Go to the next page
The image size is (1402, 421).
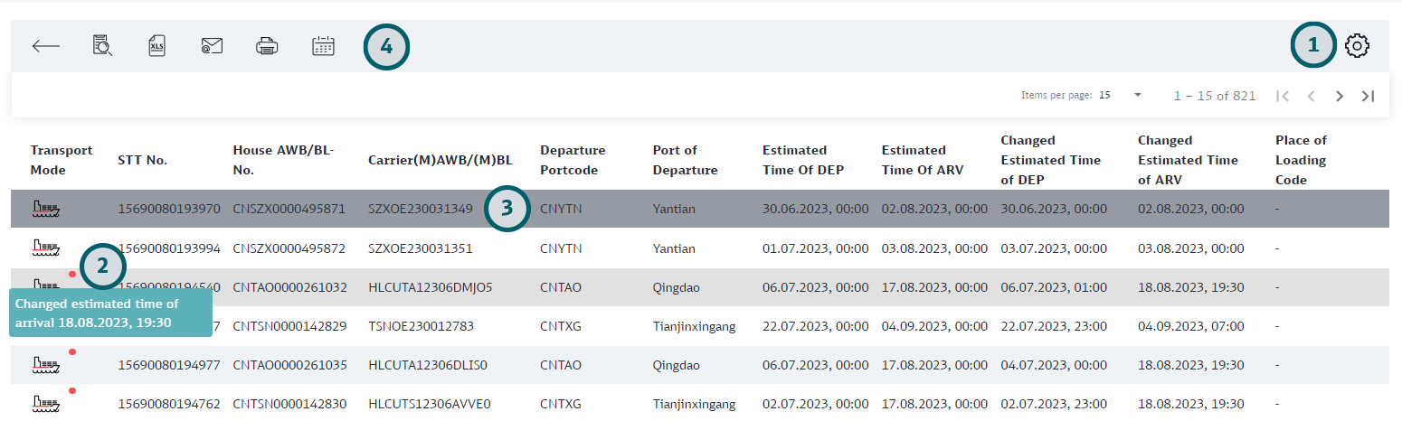[1339, 96]
